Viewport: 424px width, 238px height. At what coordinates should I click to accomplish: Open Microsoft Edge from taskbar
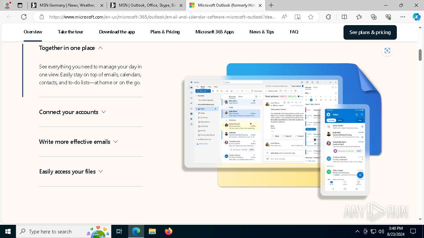pos(136,231)
